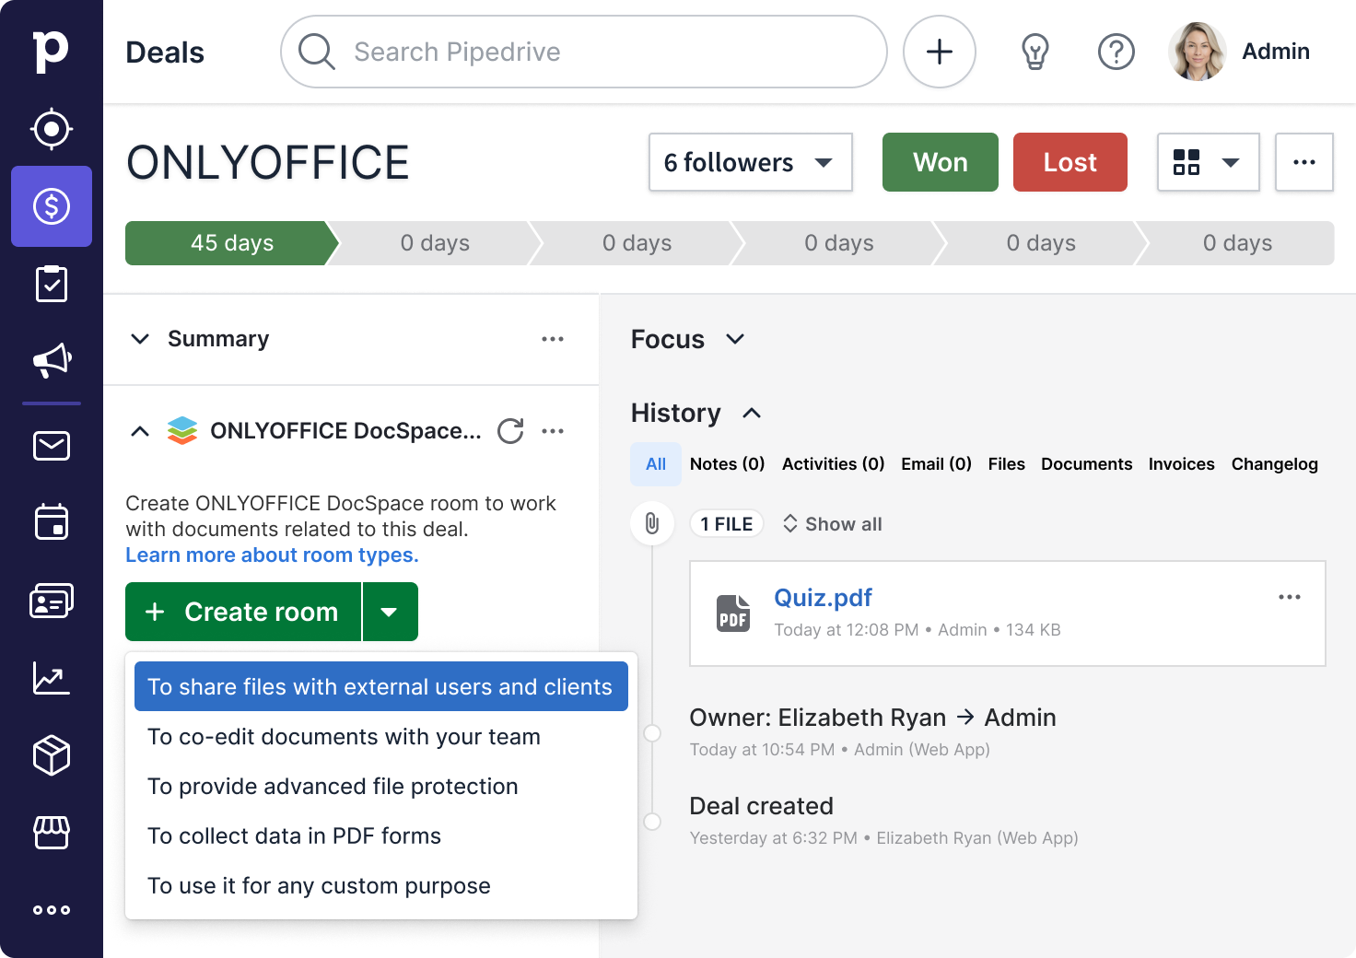The width and height of the screenshot is (1356, 958).
Task: Open Contacts card icon in sidebar
Action: click(x=52, y=601)
